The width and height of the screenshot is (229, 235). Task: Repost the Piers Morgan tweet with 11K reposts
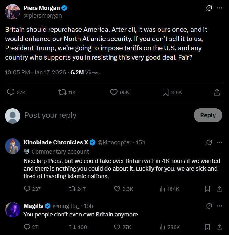tap(62, 92)
